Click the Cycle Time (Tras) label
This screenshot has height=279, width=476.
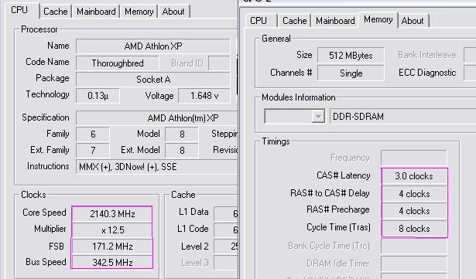coord(338,227)
